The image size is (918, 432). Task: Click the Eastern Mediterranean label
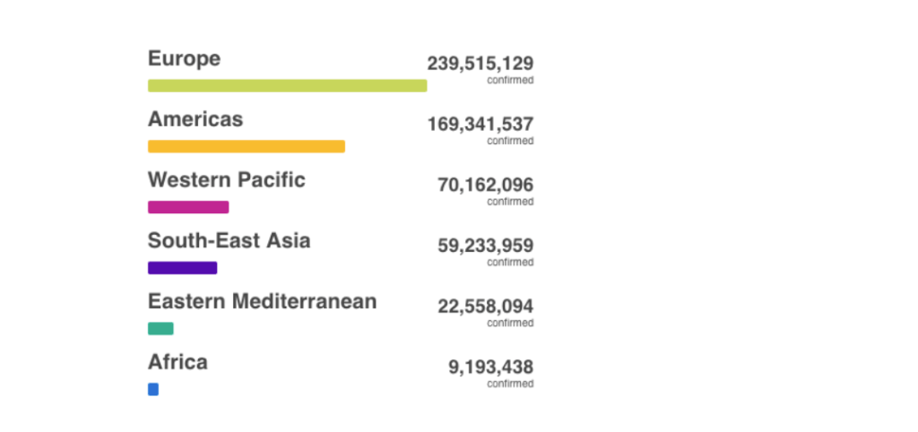click(x=263, y=301)
